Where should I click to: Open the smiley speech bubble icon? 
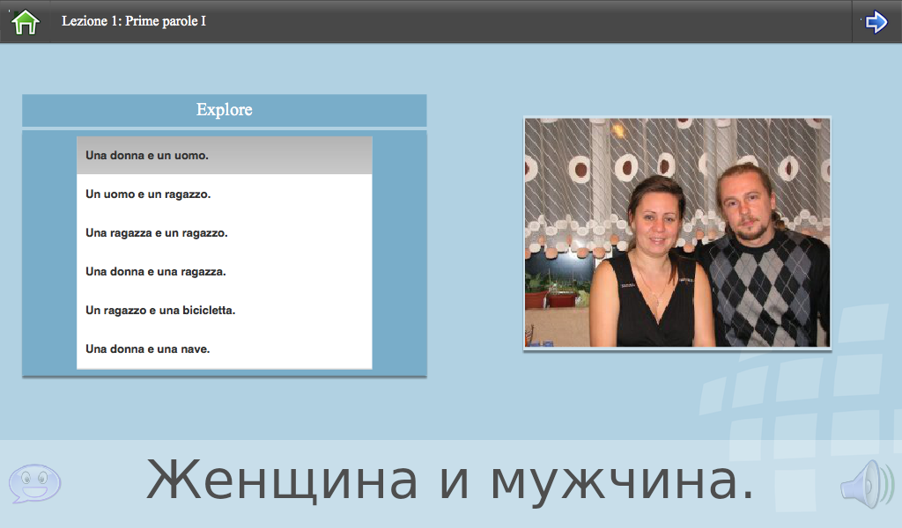34,483
